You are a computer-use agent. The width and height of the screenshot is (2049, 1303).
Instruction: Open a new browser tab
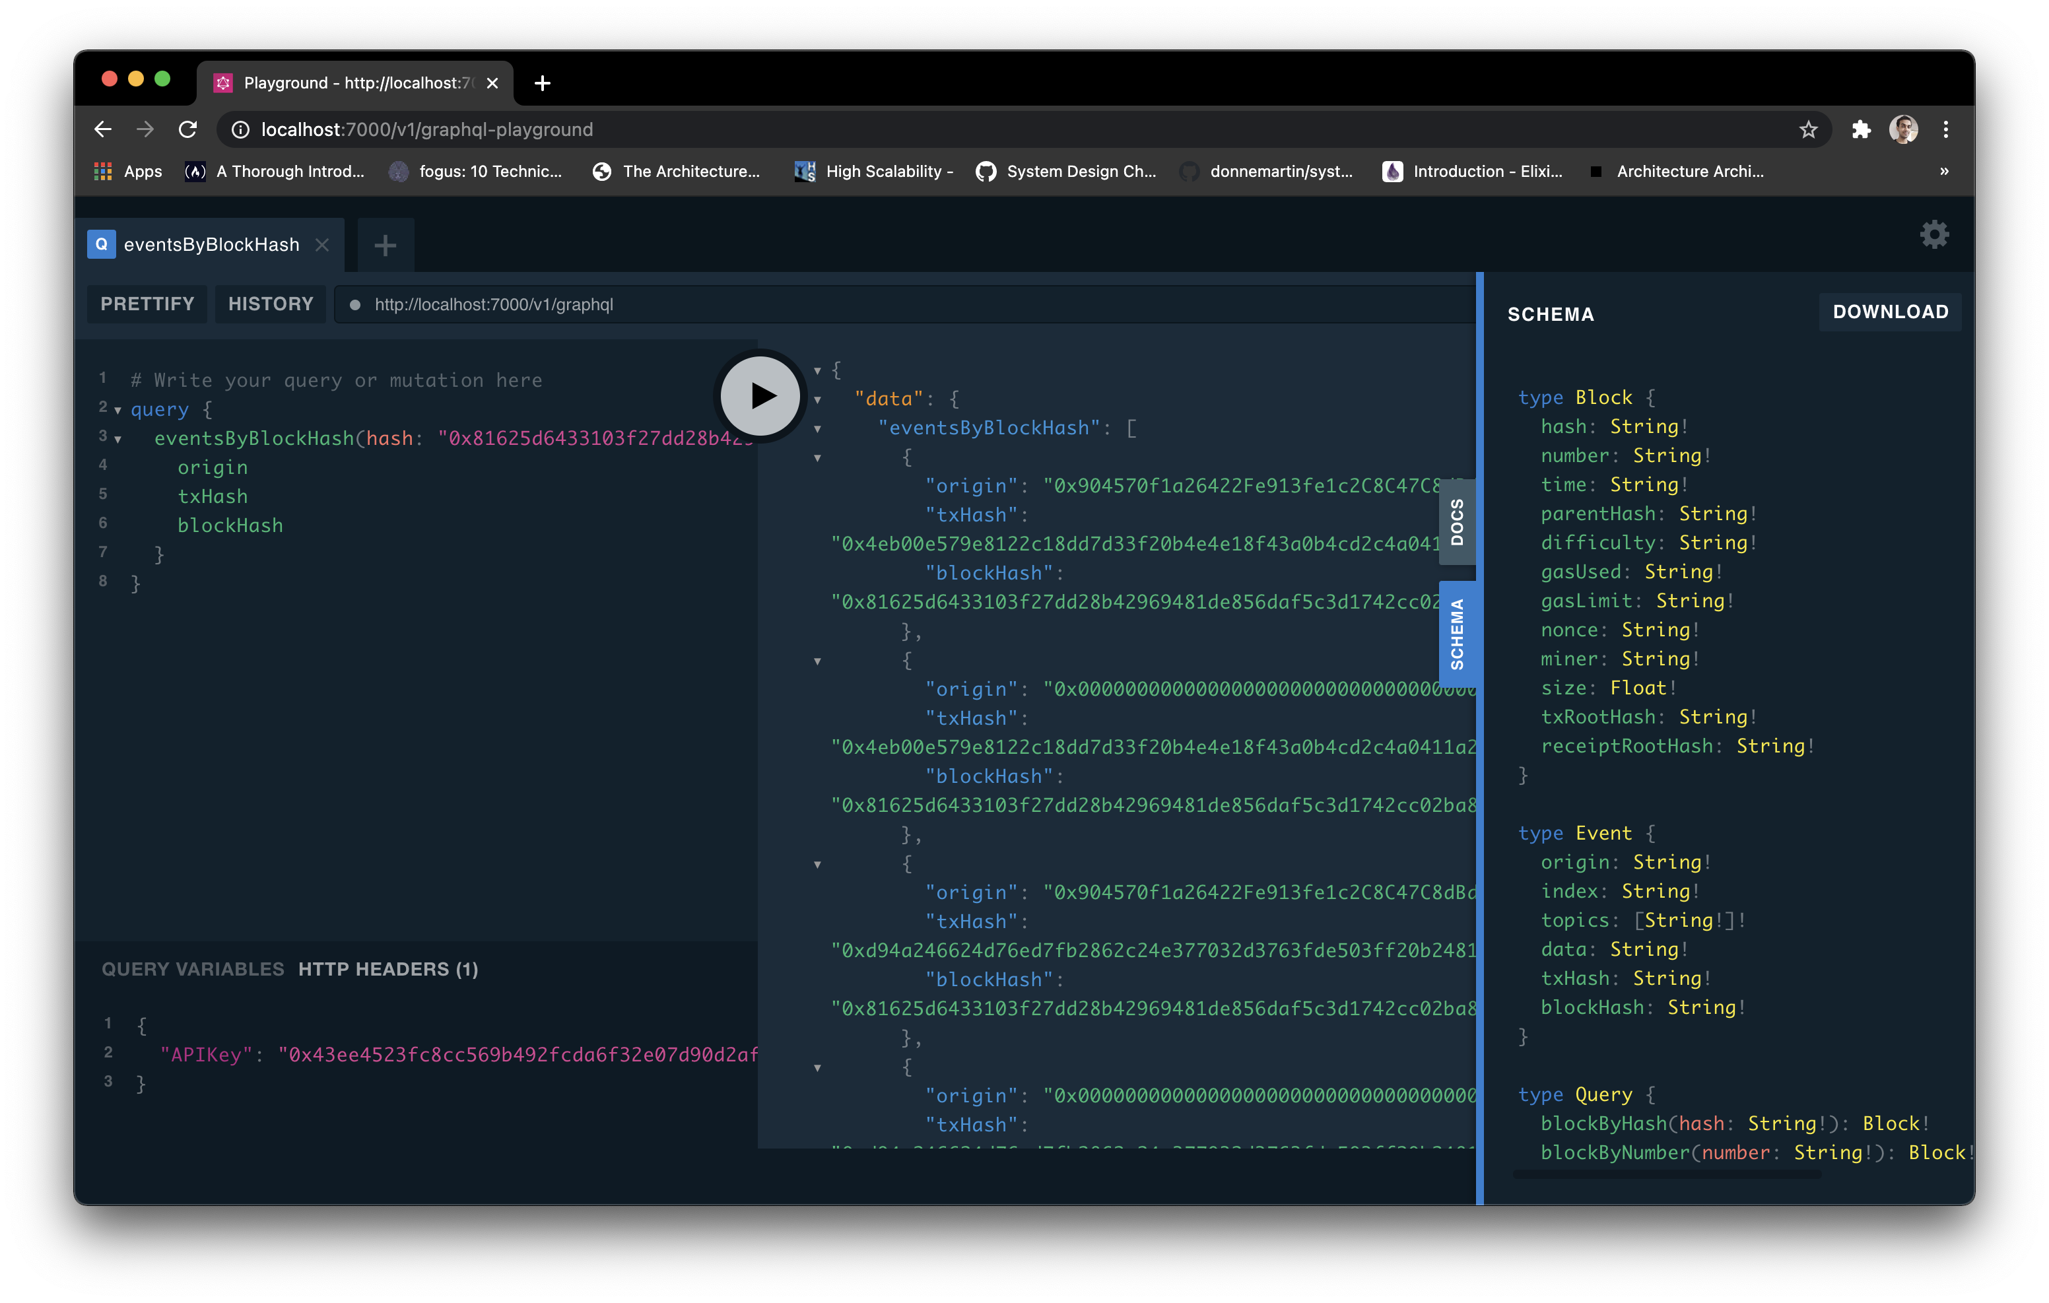click(x=543, y=83)
